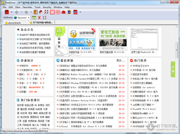The image size is (180, 134).
Task: Open the Edit menu
Action: click(x=11, y=7)
